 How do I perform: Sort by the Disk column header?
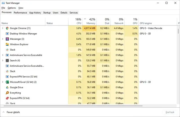(104, 22)
